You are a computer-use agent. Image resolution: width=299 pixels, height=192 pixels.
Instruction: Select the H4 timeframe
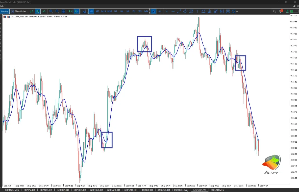[x=122, y=11]
